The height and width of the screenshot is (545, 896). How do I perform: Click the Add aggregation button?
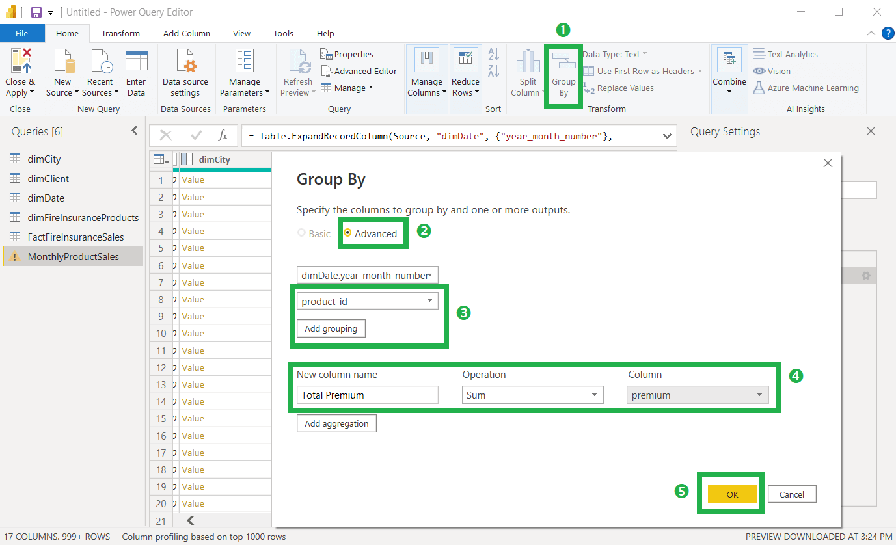pos(336,423)
